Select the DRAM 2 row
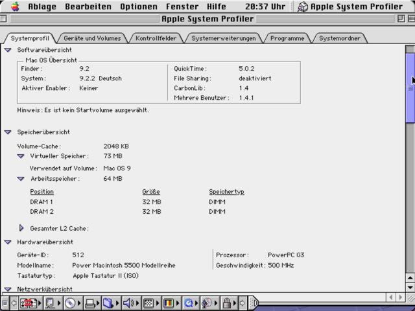The image size is (415, 311). point(128,212)
